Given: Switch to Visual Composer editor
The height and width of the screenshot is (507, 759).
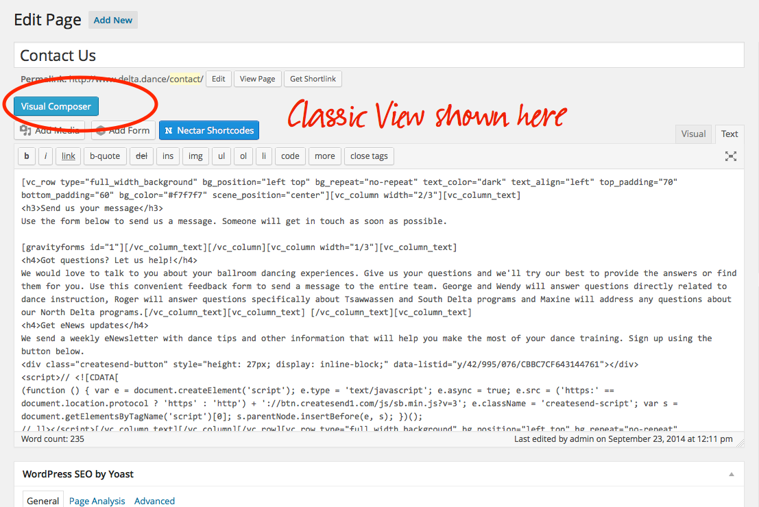Looking at the screenshot, I should pyautogui.click(x=56, y=106).
